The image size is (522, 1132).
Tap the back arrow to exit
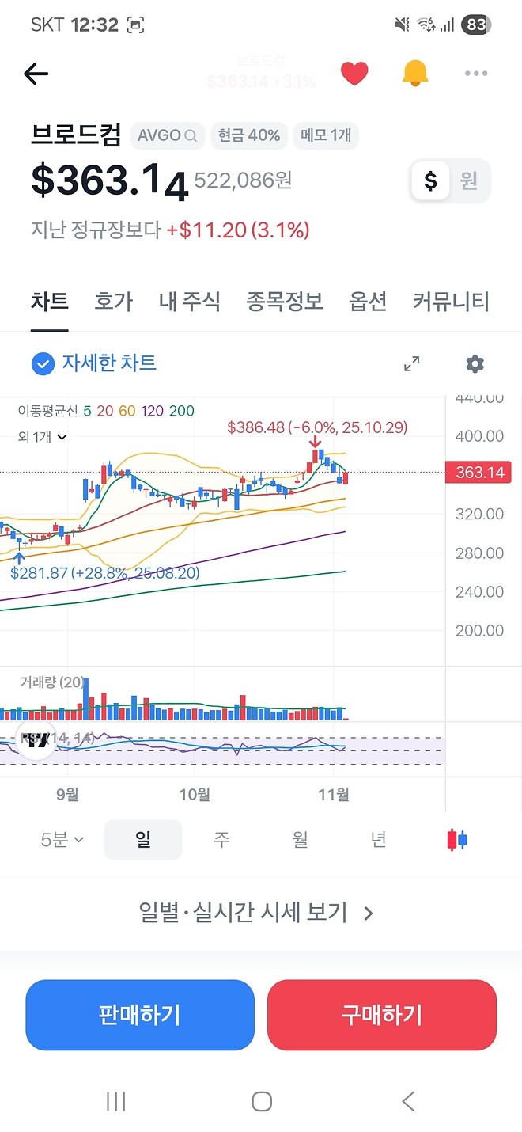(x=36, y=73)
